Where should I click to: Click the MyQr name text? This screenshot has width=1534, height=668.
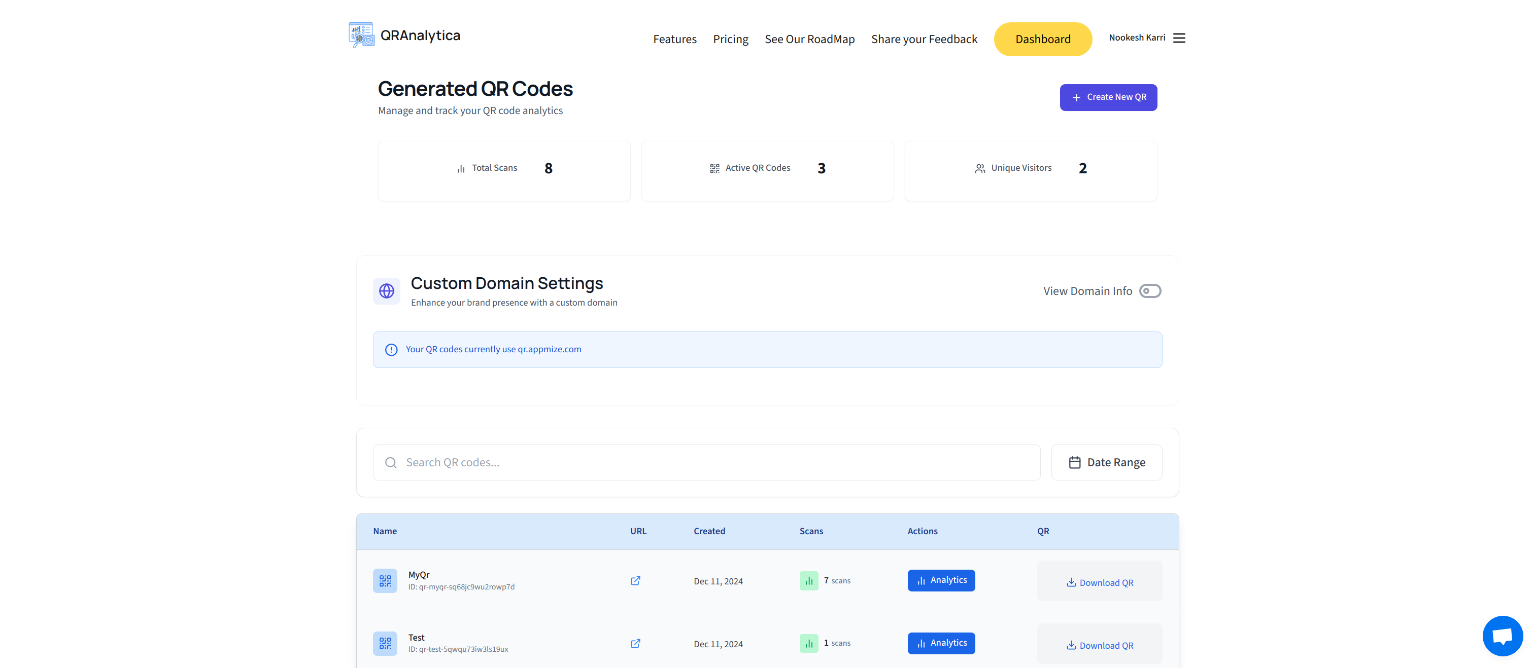(419, 575)
